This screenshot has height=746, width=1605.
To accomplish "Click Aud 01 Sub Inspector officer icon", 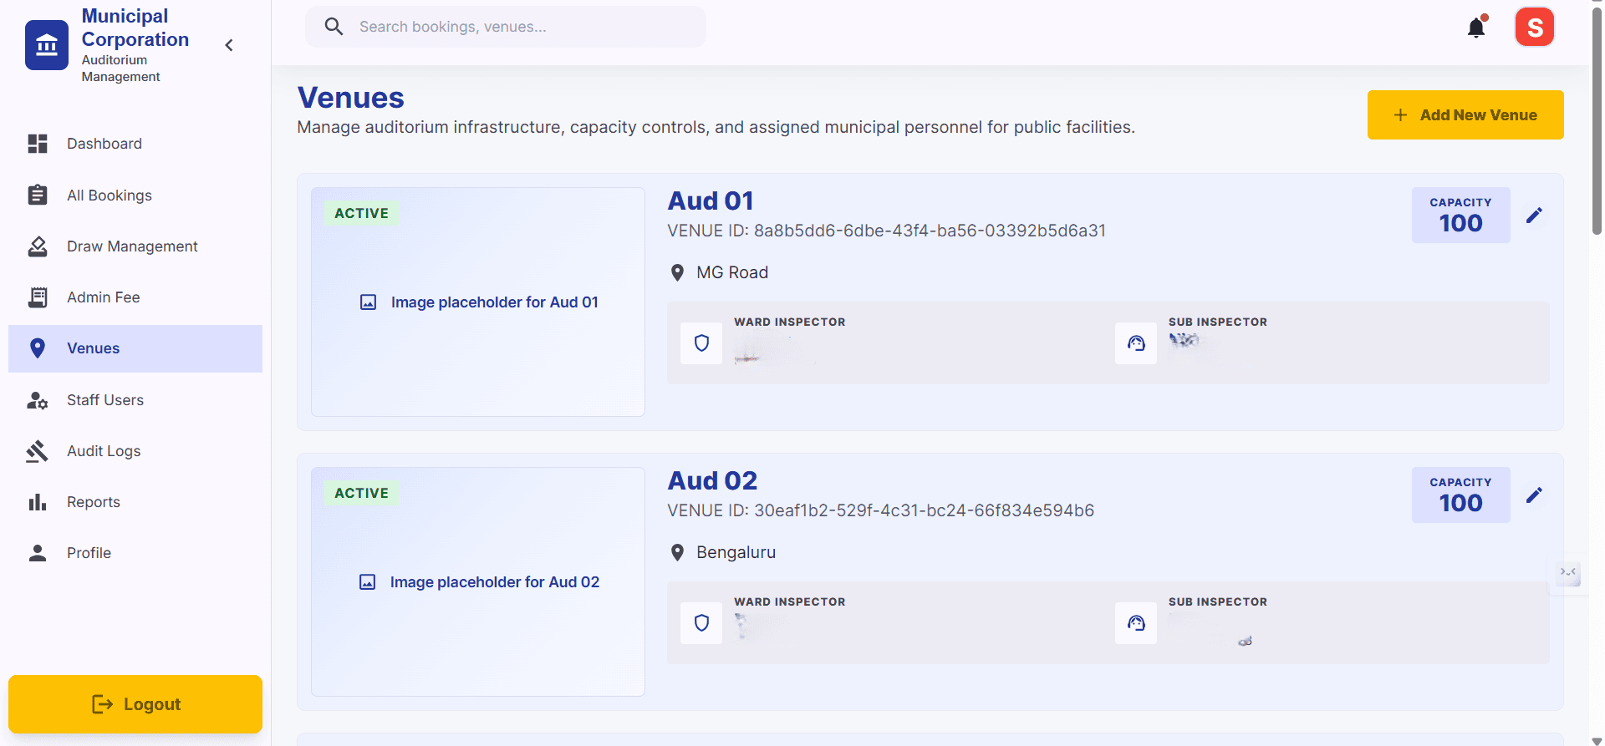I will tap(1136, 343).
